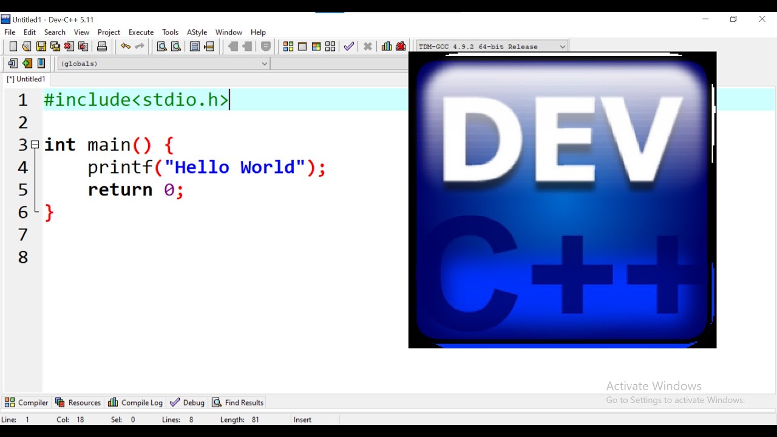
Task: Open the empty member function dropdown
Action: pos(340,64)
